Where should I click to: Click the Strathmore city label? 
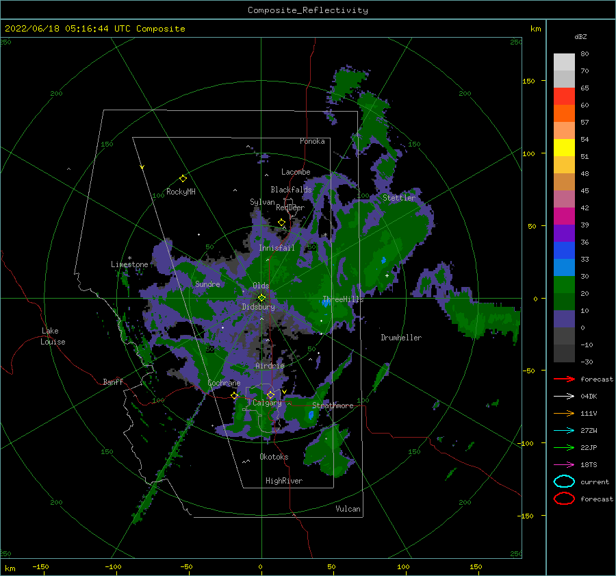[333, 405]
